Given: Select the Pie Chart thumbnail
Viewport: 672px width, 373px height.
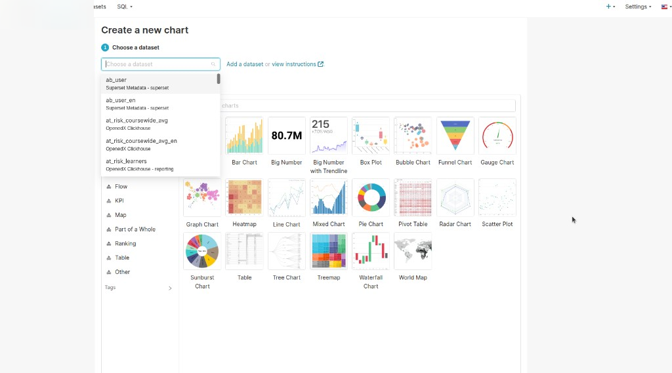Looking at the screenshot, I should pos(371,197).
